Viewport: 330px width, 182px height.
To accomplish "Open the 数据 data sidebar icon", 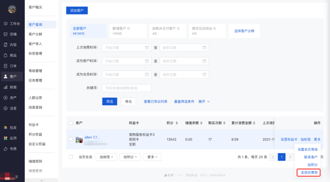I will pos(5,87).
